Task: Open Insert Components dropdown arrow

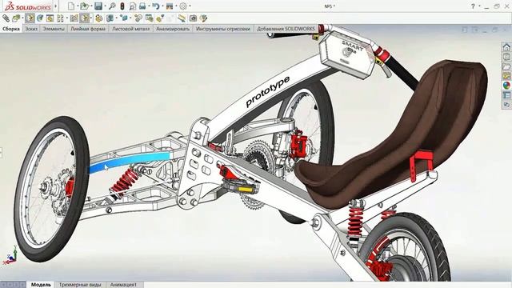Action: 22,18
